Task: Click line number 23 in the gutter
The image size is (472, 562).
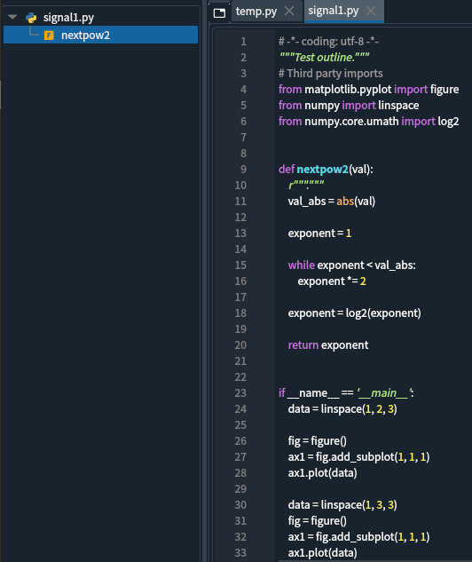Action: [240, 392]
